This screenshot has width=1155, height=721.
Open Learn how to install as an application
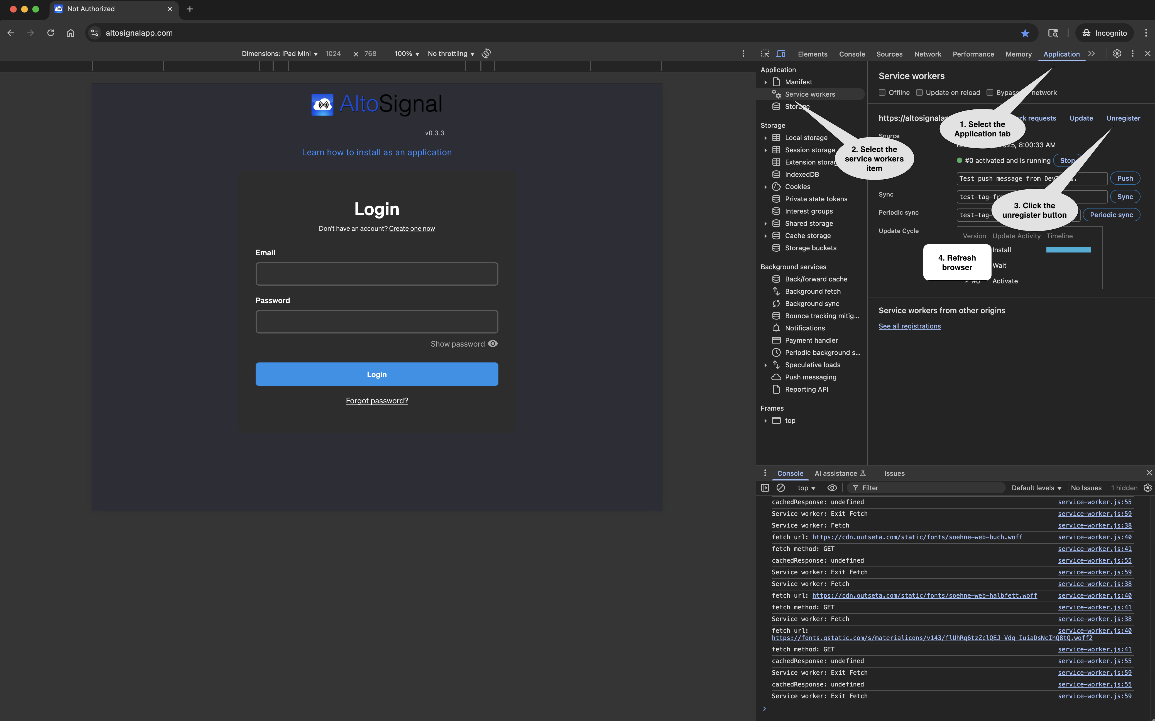pyautogui.click(x=377, y=152)
